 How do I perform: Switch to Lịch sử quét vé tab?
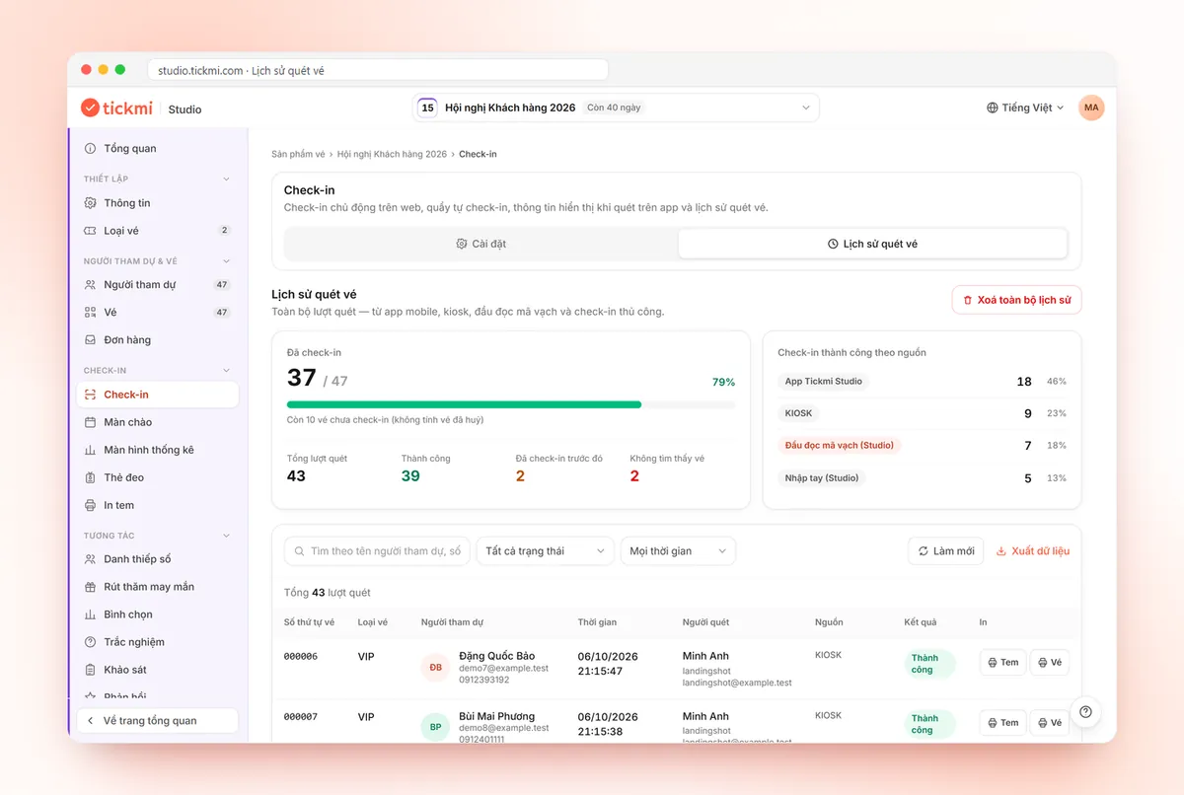872,244
